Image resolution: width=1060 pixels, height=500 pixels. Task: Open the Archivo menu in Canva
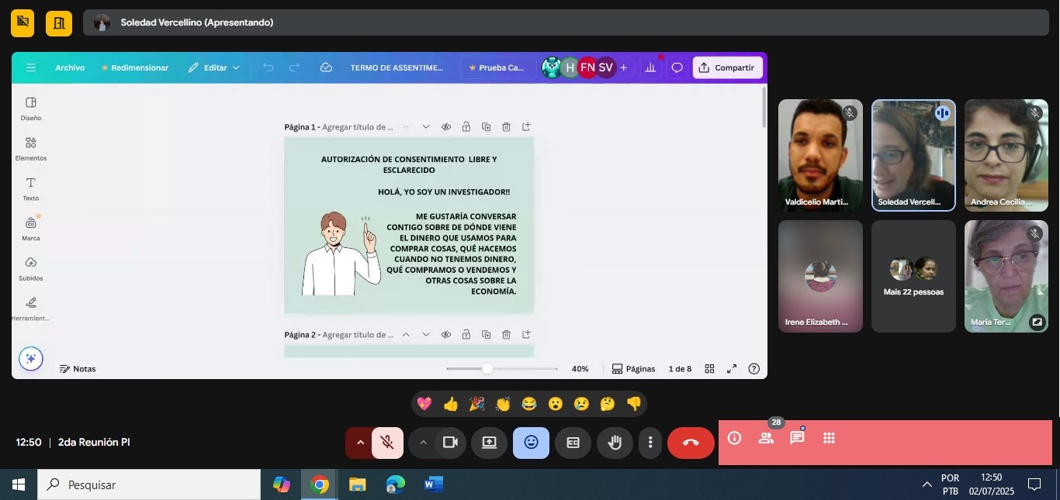click(70, 67)
